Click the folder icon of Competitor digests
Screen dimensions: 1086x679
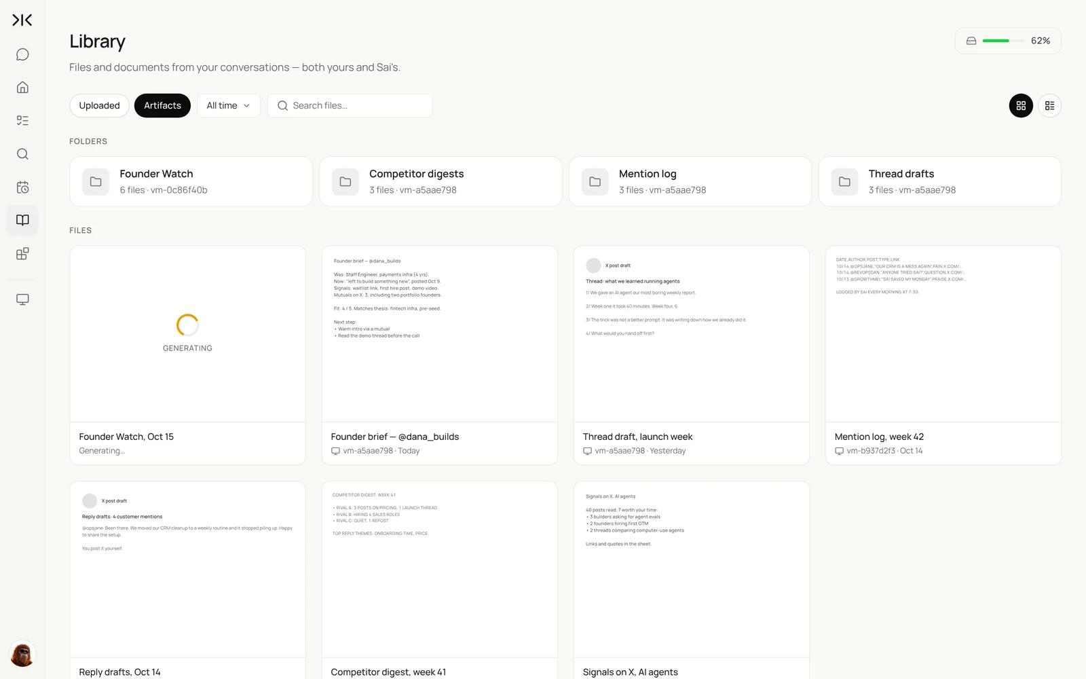pyautogui.click(x=345, y=182)
